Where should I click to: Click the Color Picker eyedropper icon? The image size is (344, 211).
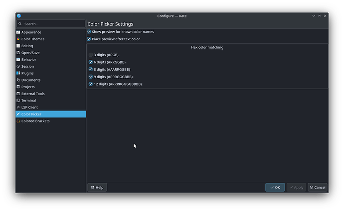click(18, 114)
